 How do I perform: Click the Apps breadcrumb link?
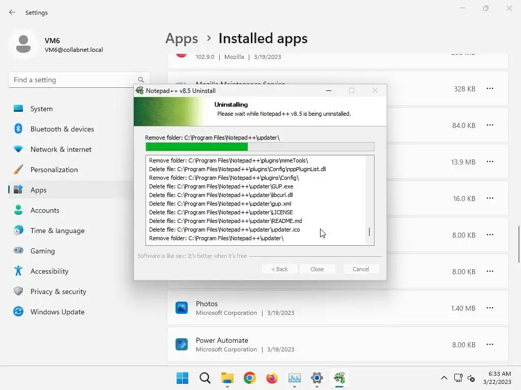(x=182, y=39)
